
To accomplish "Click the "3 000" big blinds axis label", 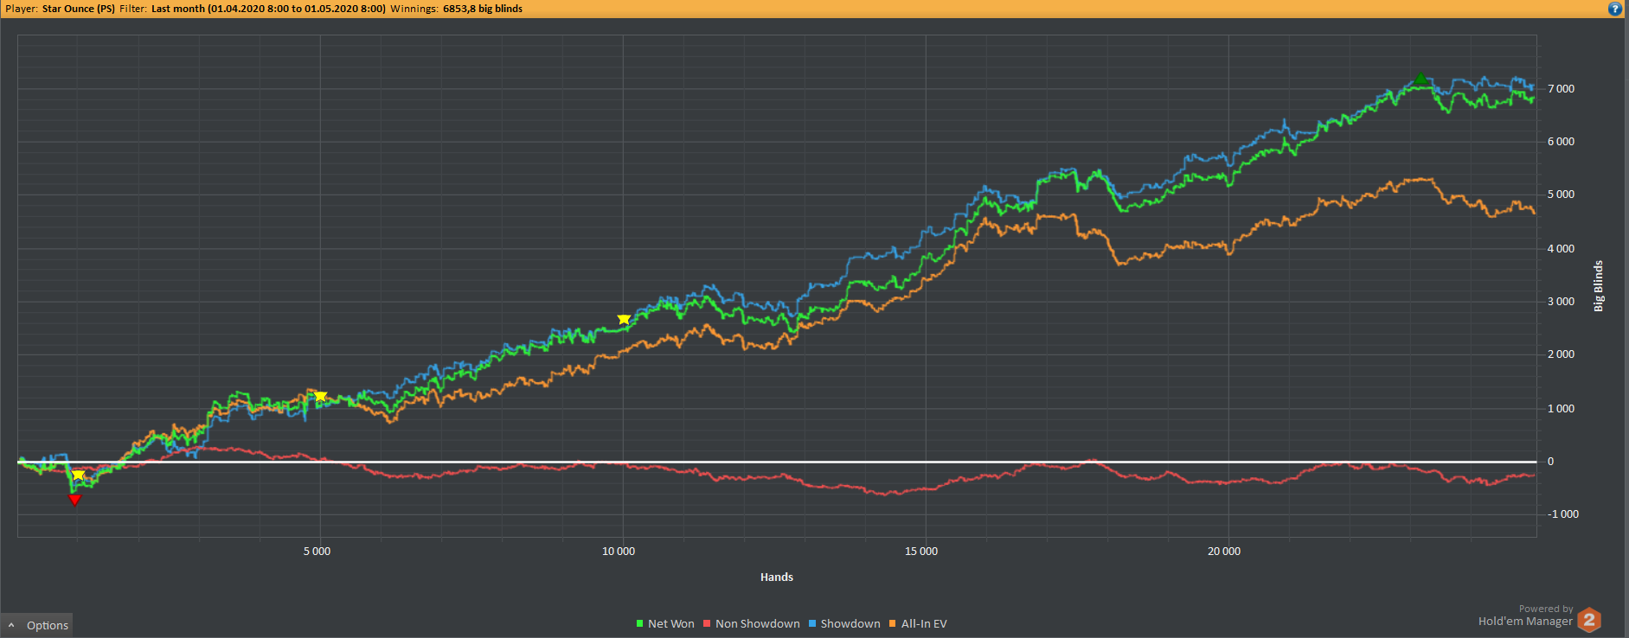I will click(1562, 302).
